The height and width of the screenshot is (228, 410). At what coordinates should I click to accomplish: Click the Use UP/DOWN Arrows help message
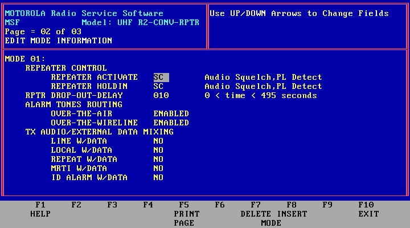pos(299,13)
